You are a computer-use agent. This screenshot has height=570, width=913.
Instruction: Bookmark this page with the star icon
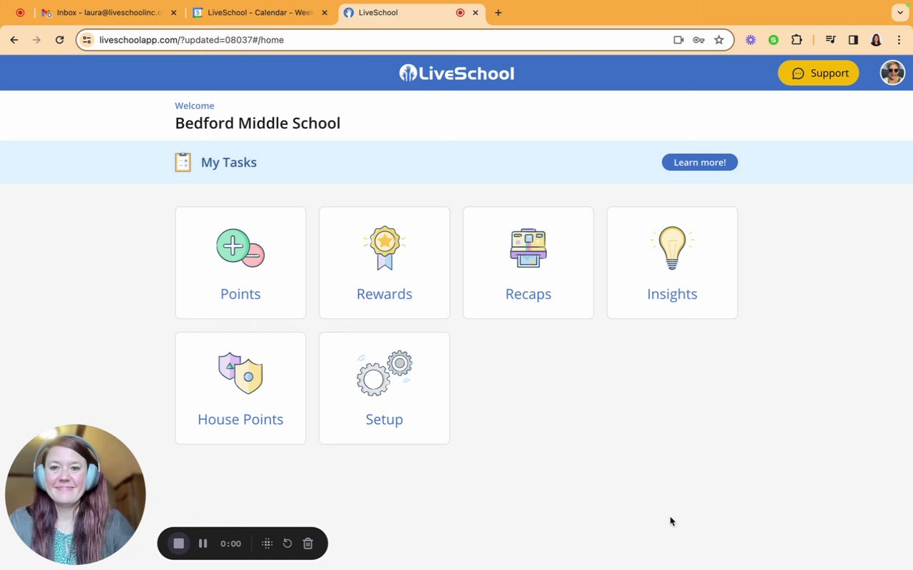tap(719, 40)
